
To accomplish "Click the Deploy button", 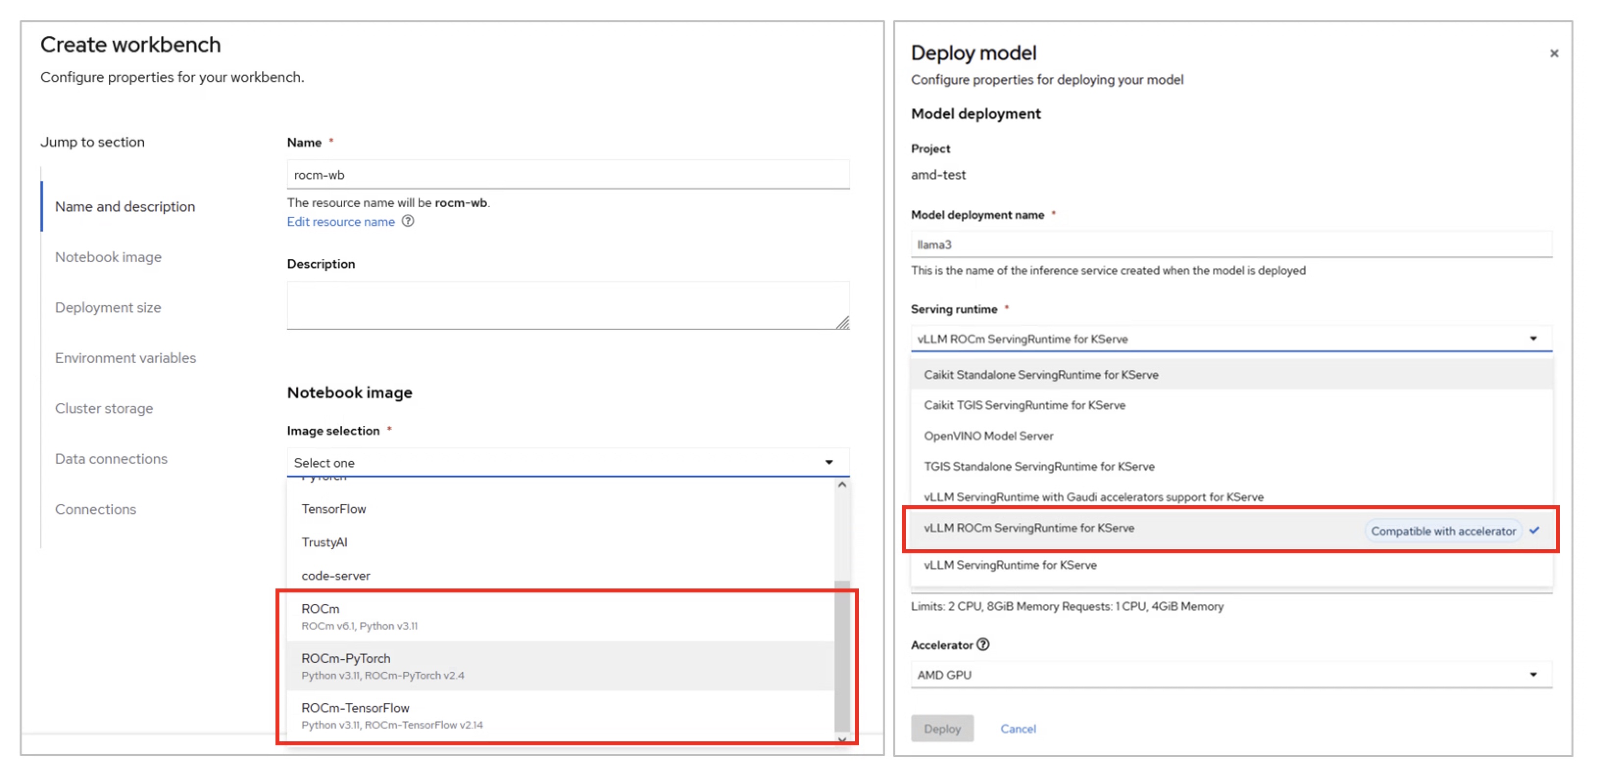I will (942, 729).
